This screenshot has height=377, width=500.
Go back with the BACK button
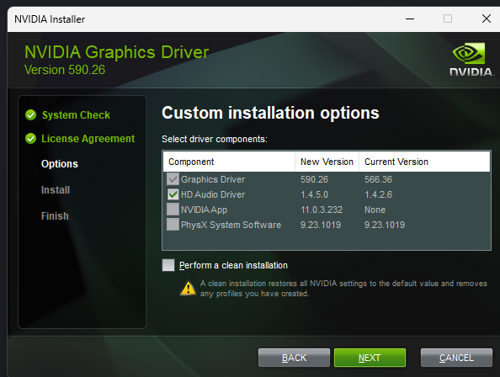coord(294,358)
